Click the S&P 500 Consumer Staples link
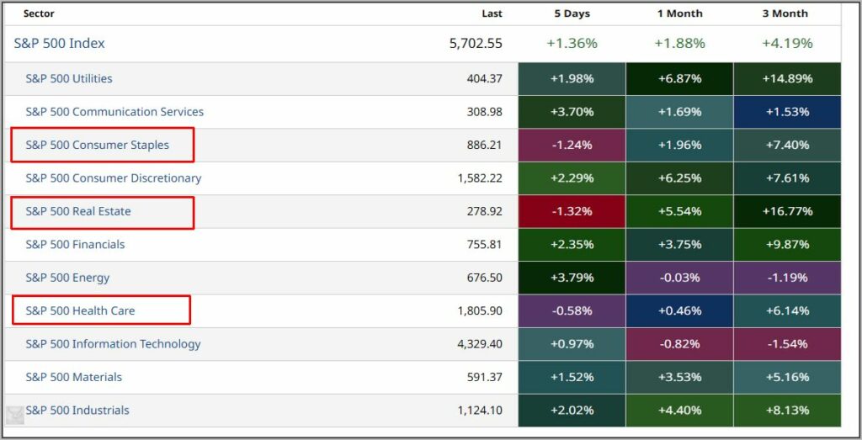The width and height of the screenshot is (862, 440). click(97, 145)
